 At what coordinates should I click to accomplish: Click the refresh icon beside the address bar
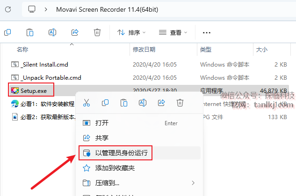click(8, 9)
